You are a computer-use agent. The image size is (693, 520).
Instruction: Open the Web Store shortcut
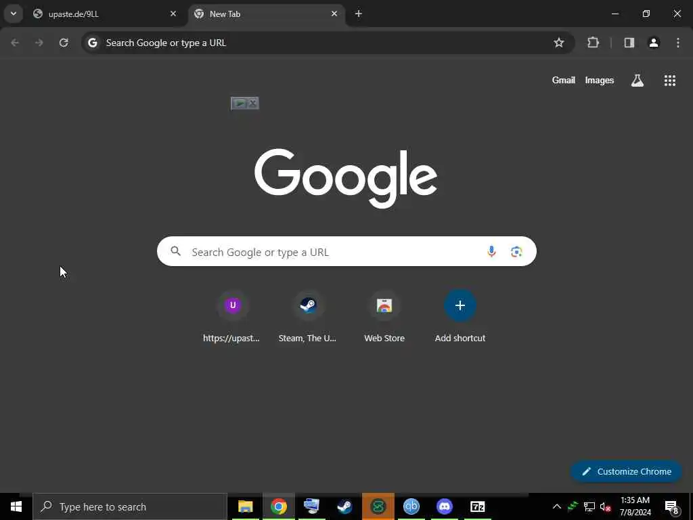click(x=384, y=317)
